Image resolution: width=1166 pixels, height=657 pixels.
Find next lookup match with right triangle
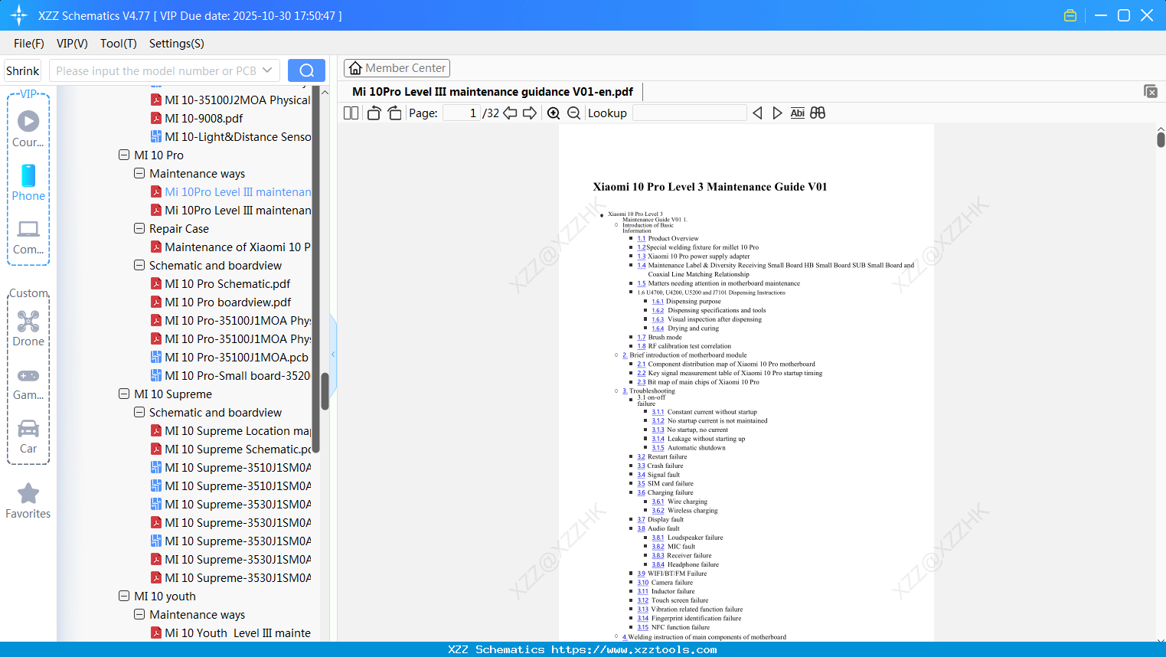(777, 113)
